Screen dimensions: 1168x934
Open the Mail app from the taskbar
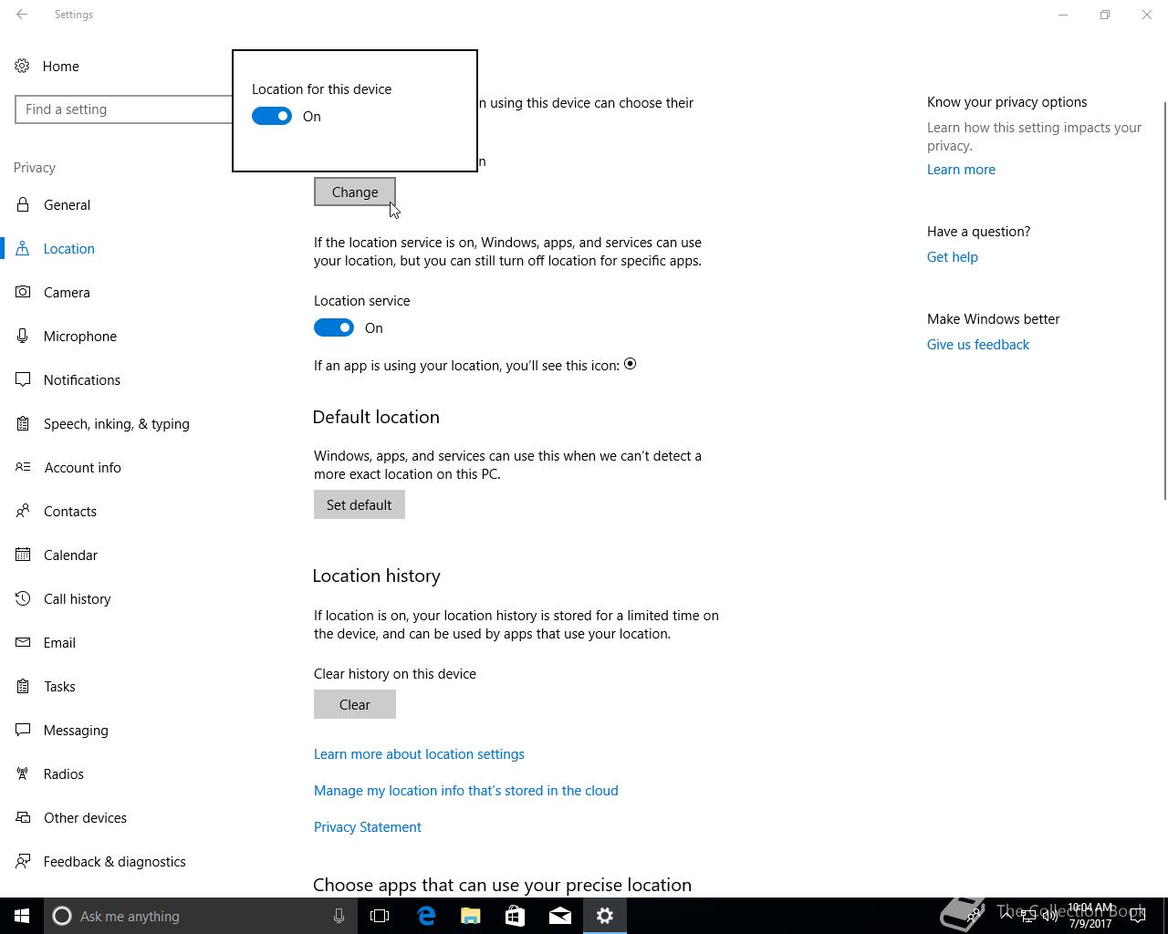pyautogui.click(x=560, y=916)
